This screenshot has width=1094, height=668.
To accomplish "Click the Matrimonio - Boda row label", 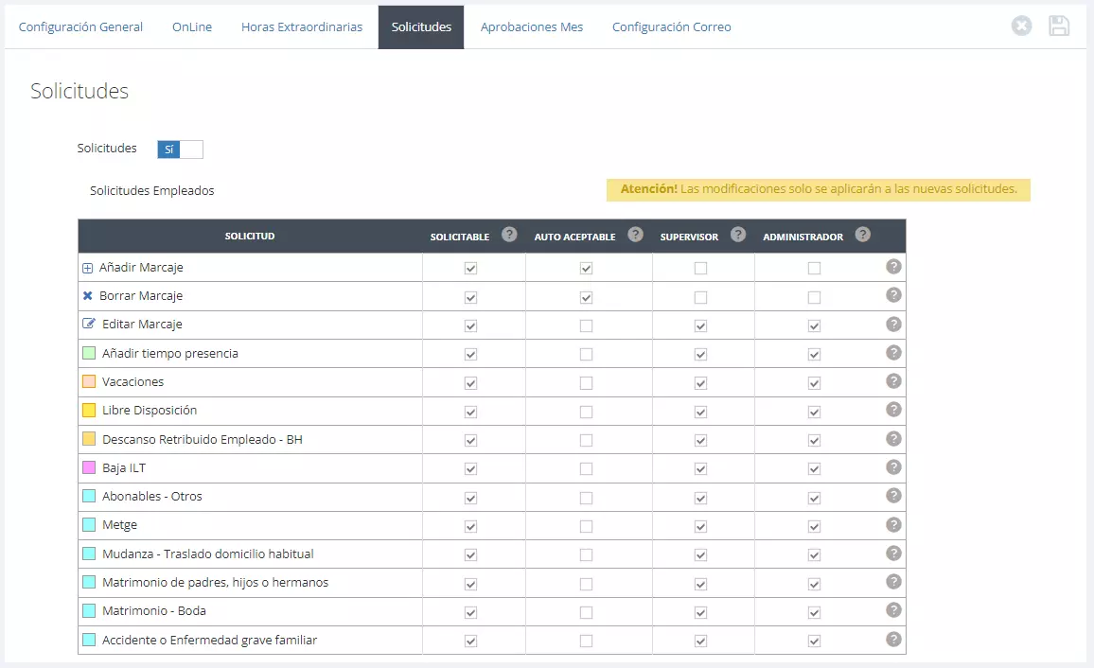I will [x=154, y=611].
